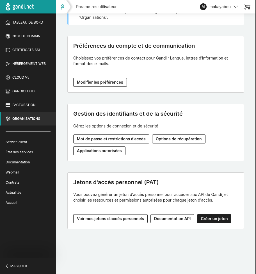Click the Créer un jeton button
Viewport: 256px width, 274px height.
tap(214, 219)
